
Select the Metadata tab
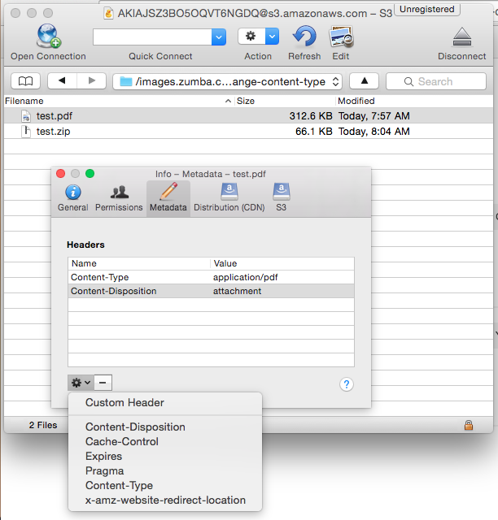coord(168,198)
